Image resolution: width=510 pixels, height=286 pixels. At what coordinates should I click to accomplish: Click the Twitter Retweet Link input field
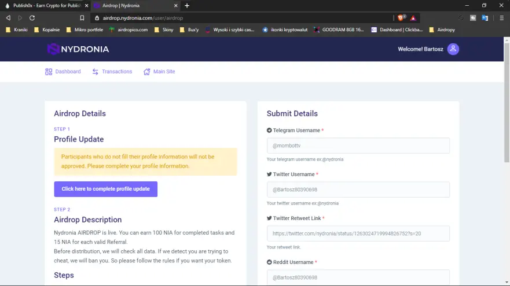pyautogui.click(x=358, y=233)
